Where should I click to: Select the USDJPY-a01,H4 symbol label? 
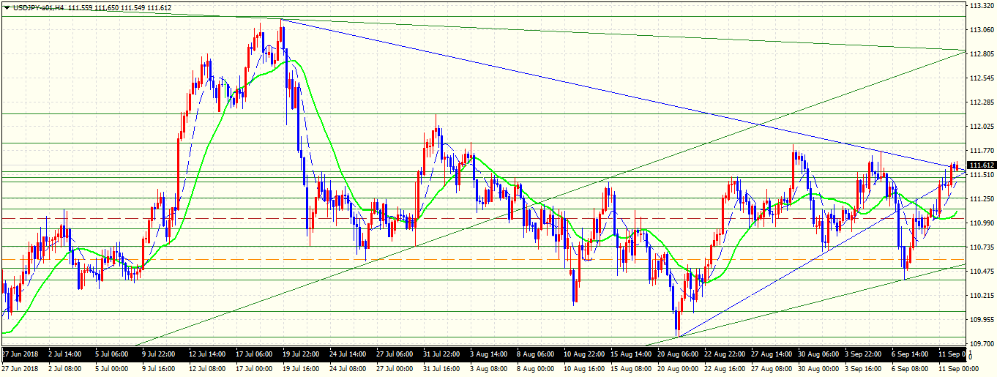(x=39, y=7)
